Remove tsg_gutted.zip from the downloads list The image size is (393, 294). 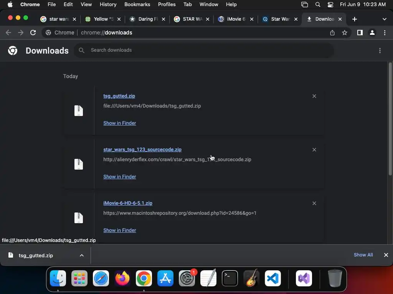tap(314, 96)
